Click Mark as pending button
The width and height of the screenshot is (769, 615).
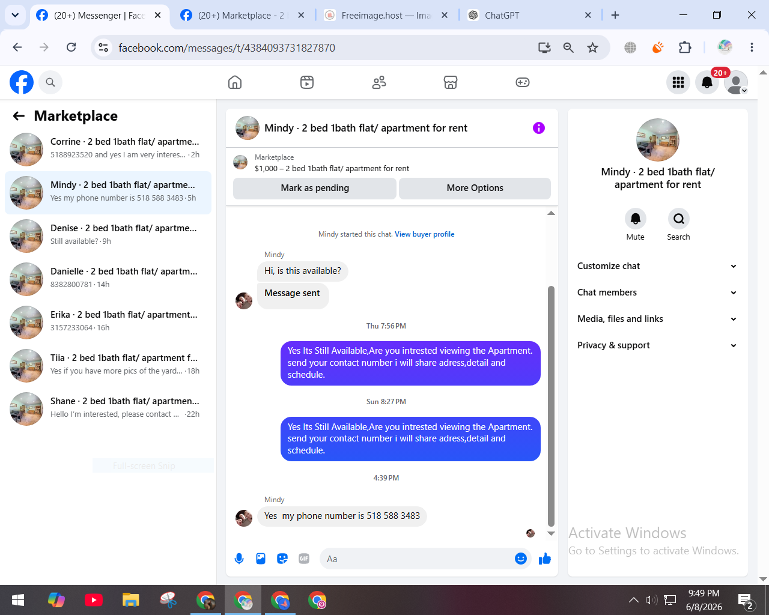315,188
